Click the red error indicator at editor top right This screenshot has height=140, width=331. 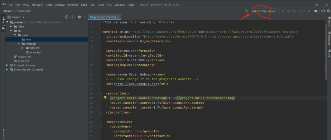coord(326,22)
